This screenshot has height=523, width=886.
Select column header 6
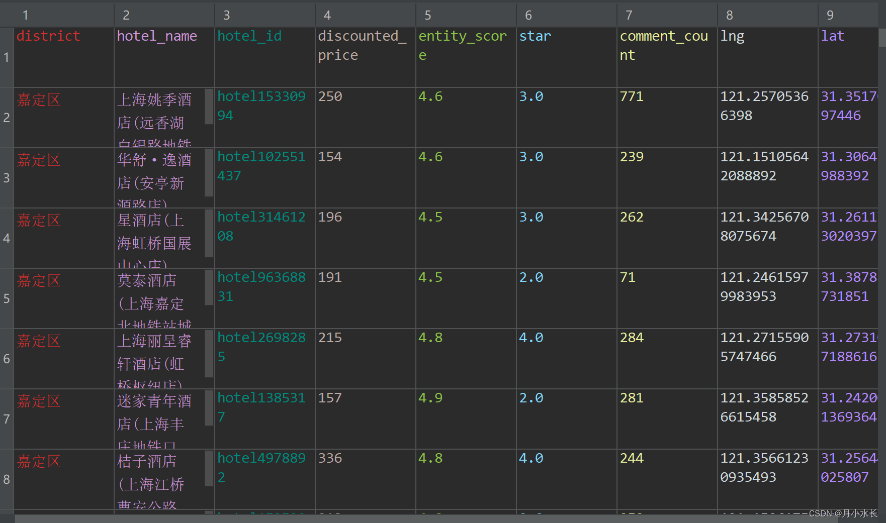(567, 15)
